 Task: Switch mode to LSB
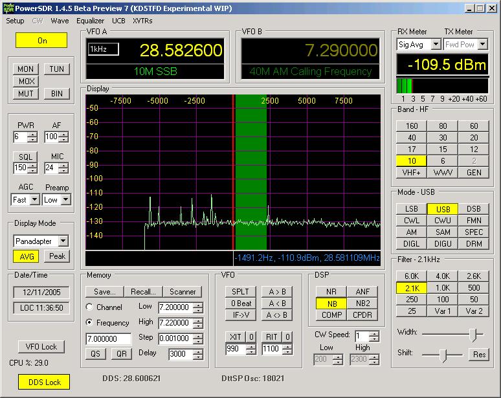point(411,209)
